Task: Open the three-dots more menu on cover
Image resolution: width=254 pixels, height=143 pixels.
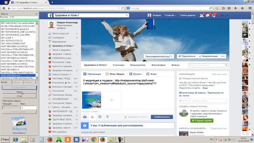Action: click(223, 56)
